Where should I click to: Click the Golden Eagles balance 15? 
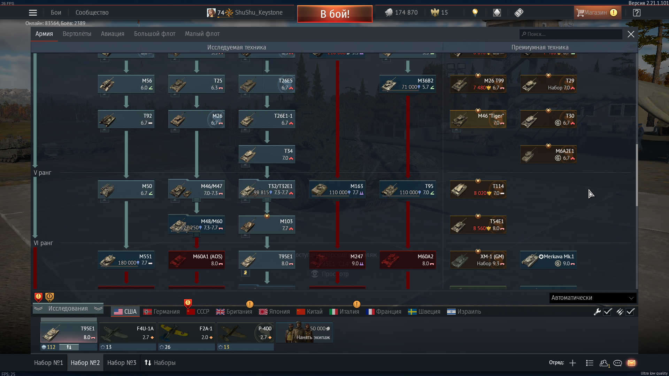coord(439,13)
